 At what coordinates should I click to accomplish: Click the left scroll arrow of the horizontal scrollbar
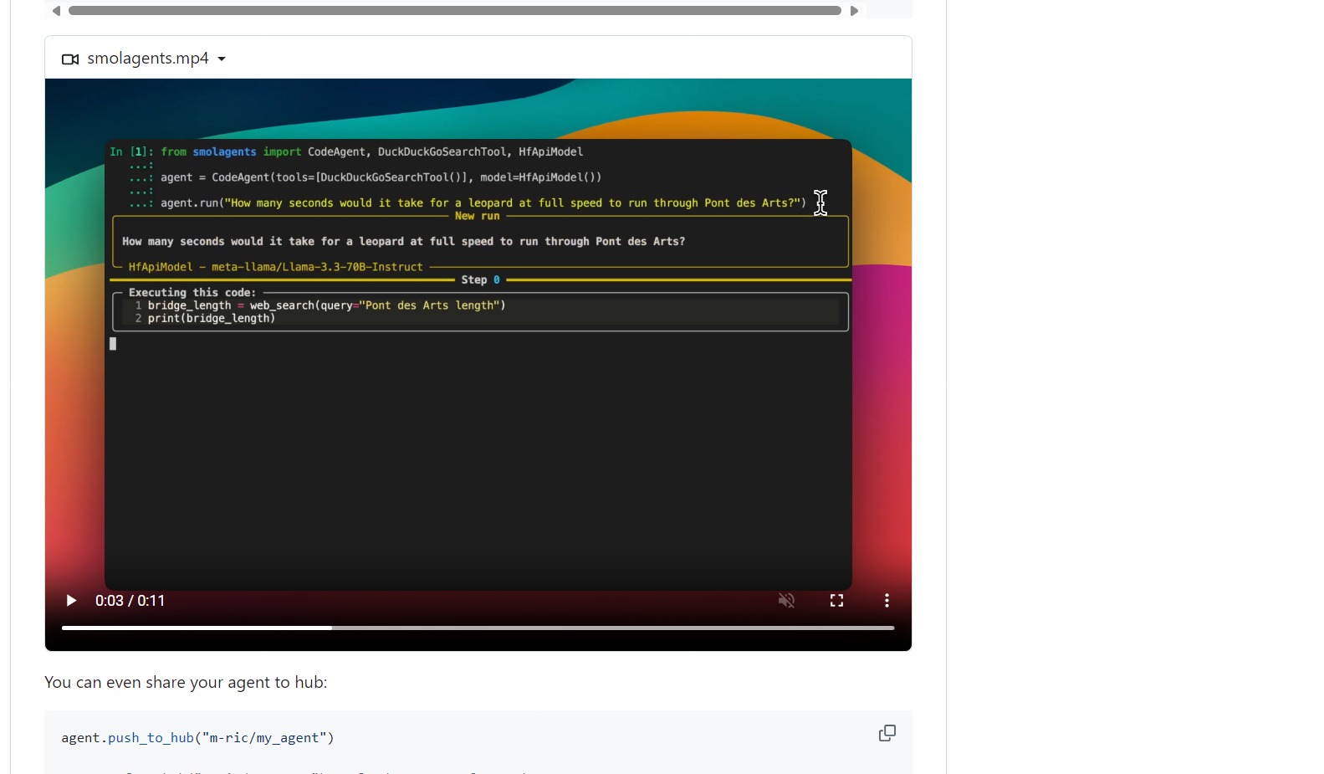tap(56, 11)
